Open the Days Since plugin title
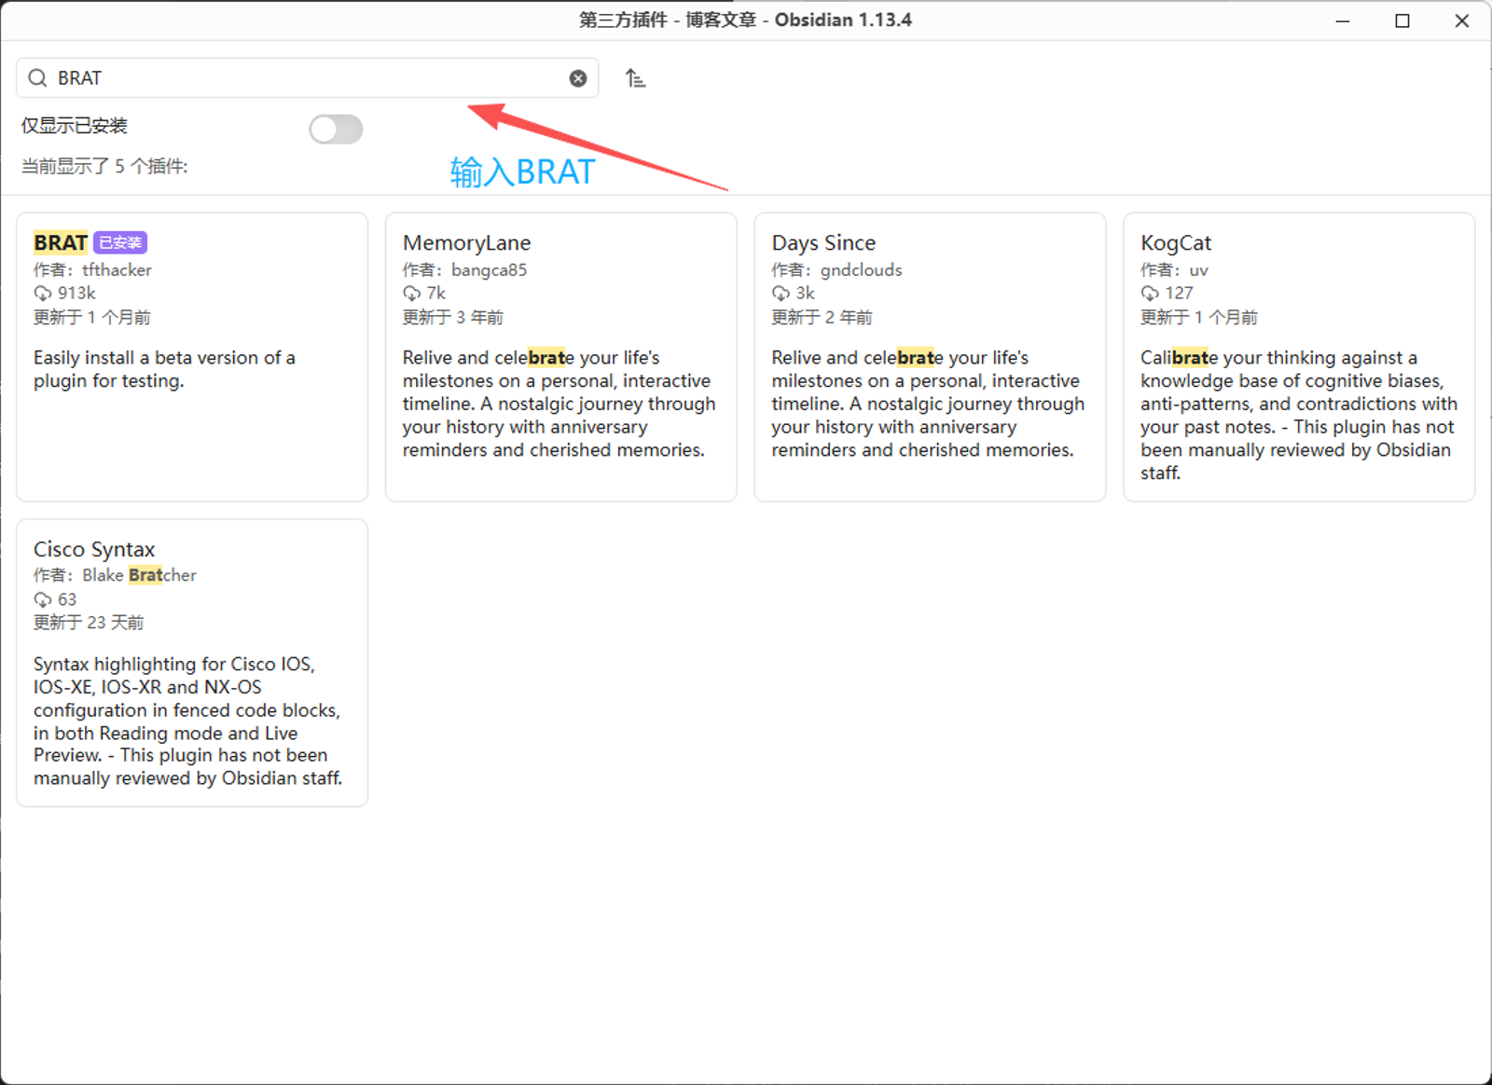 pyautogui.click(x=823, y=243)
